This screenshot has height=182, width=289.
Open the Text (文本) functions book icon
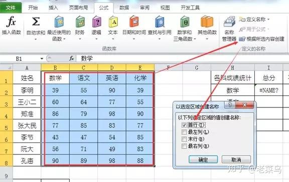coord(113,21)
